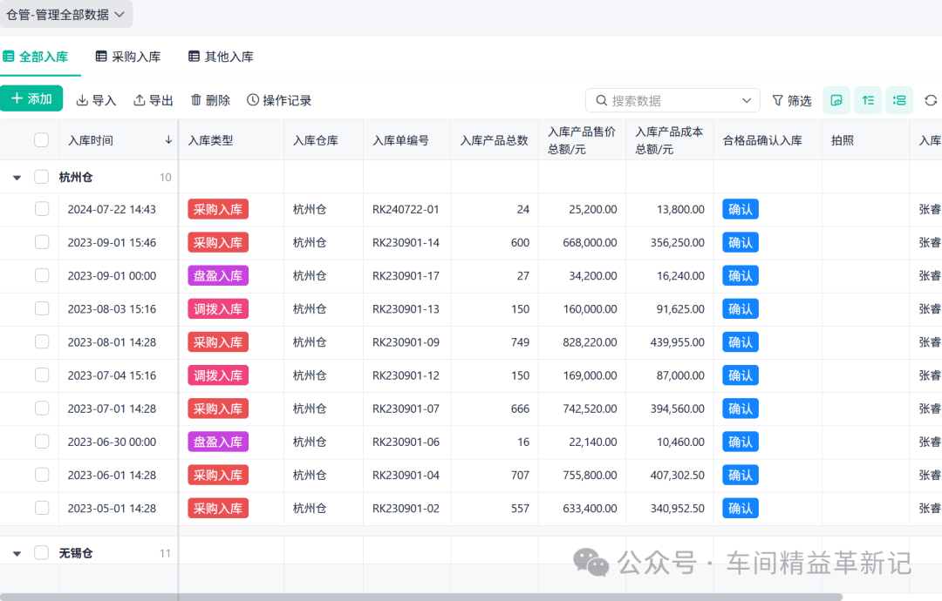
Task: Click the 749 product count cell
Action: point(495,342)
